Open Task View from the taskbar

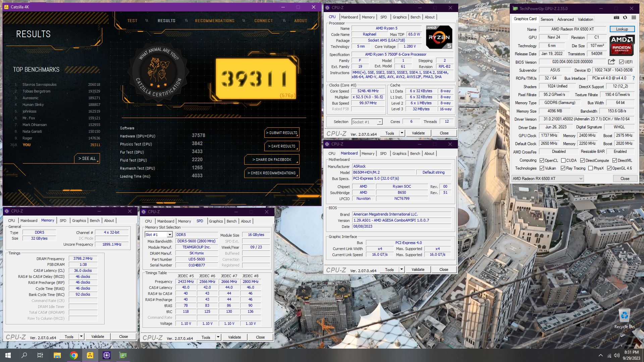40,355
